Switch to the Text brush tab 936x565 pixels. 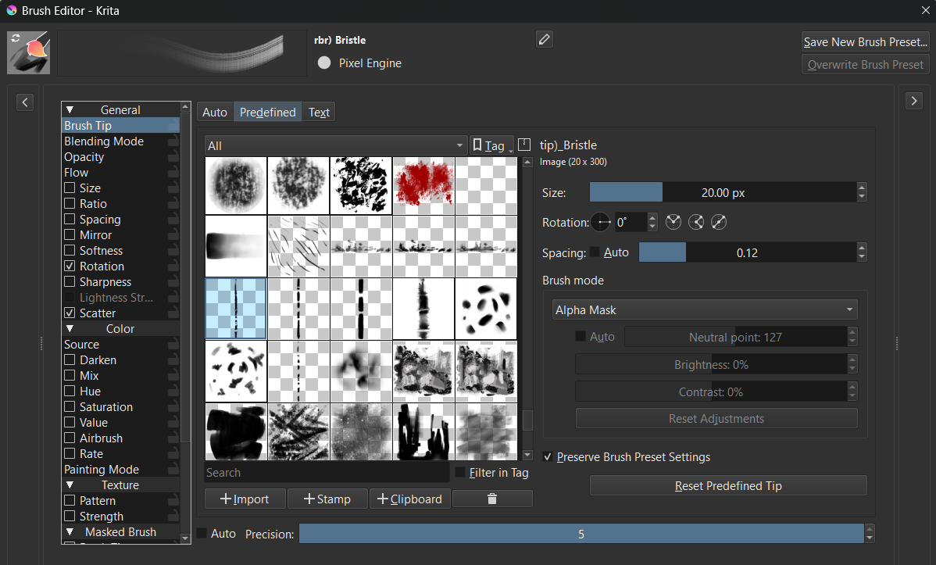click(319, 113)
